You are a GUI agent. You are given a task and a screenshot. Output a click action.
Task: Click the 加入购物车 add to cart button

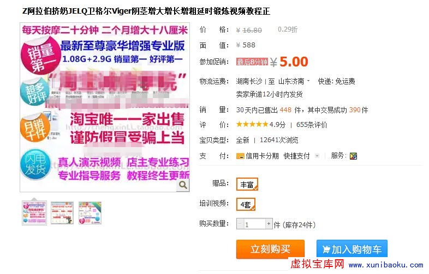(352, 249)
